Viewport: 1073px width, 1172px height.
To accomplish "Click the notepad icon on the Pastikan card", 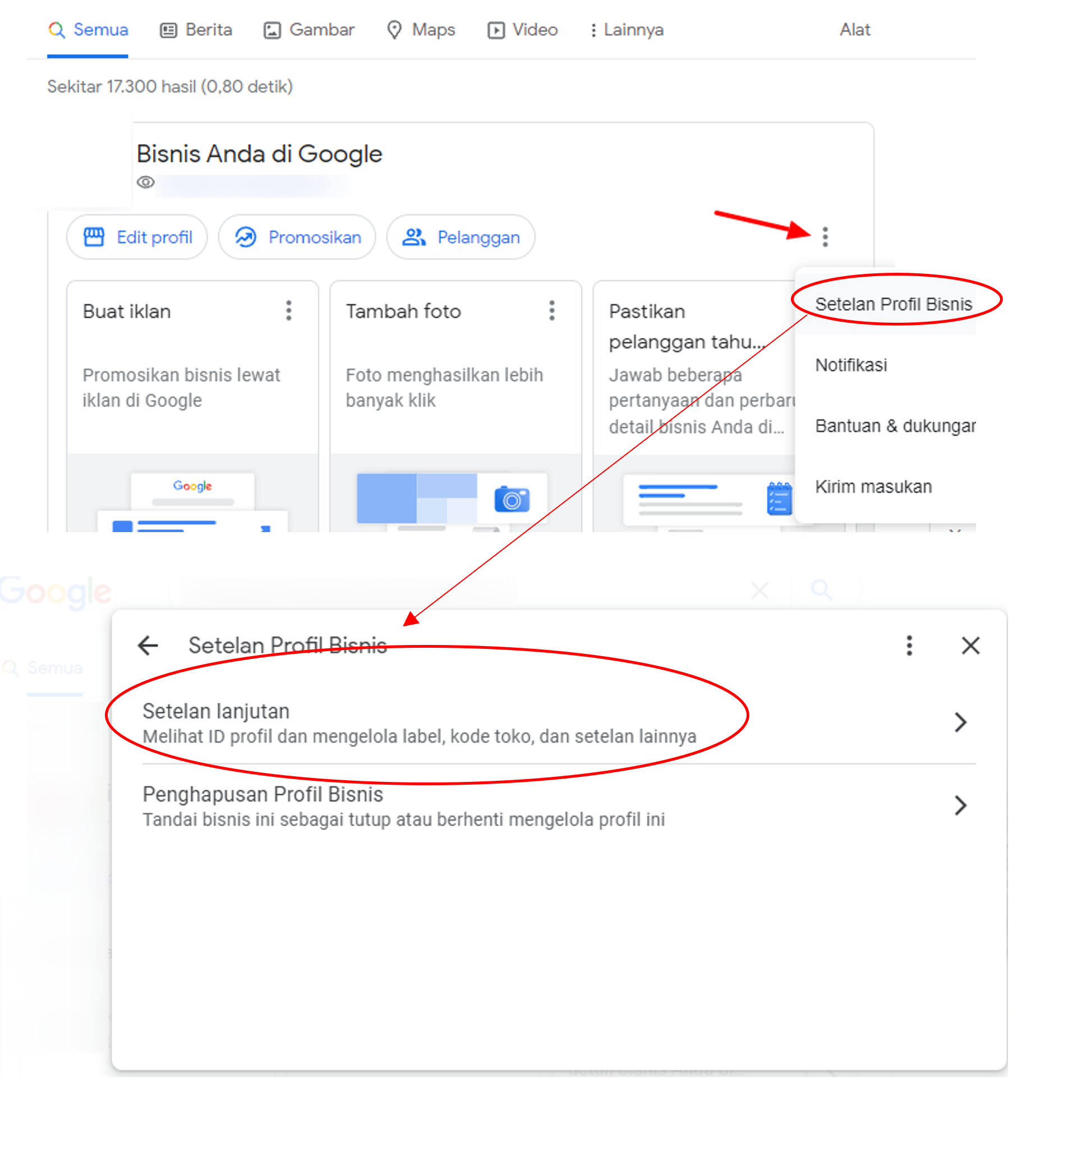I will (779, 499).
